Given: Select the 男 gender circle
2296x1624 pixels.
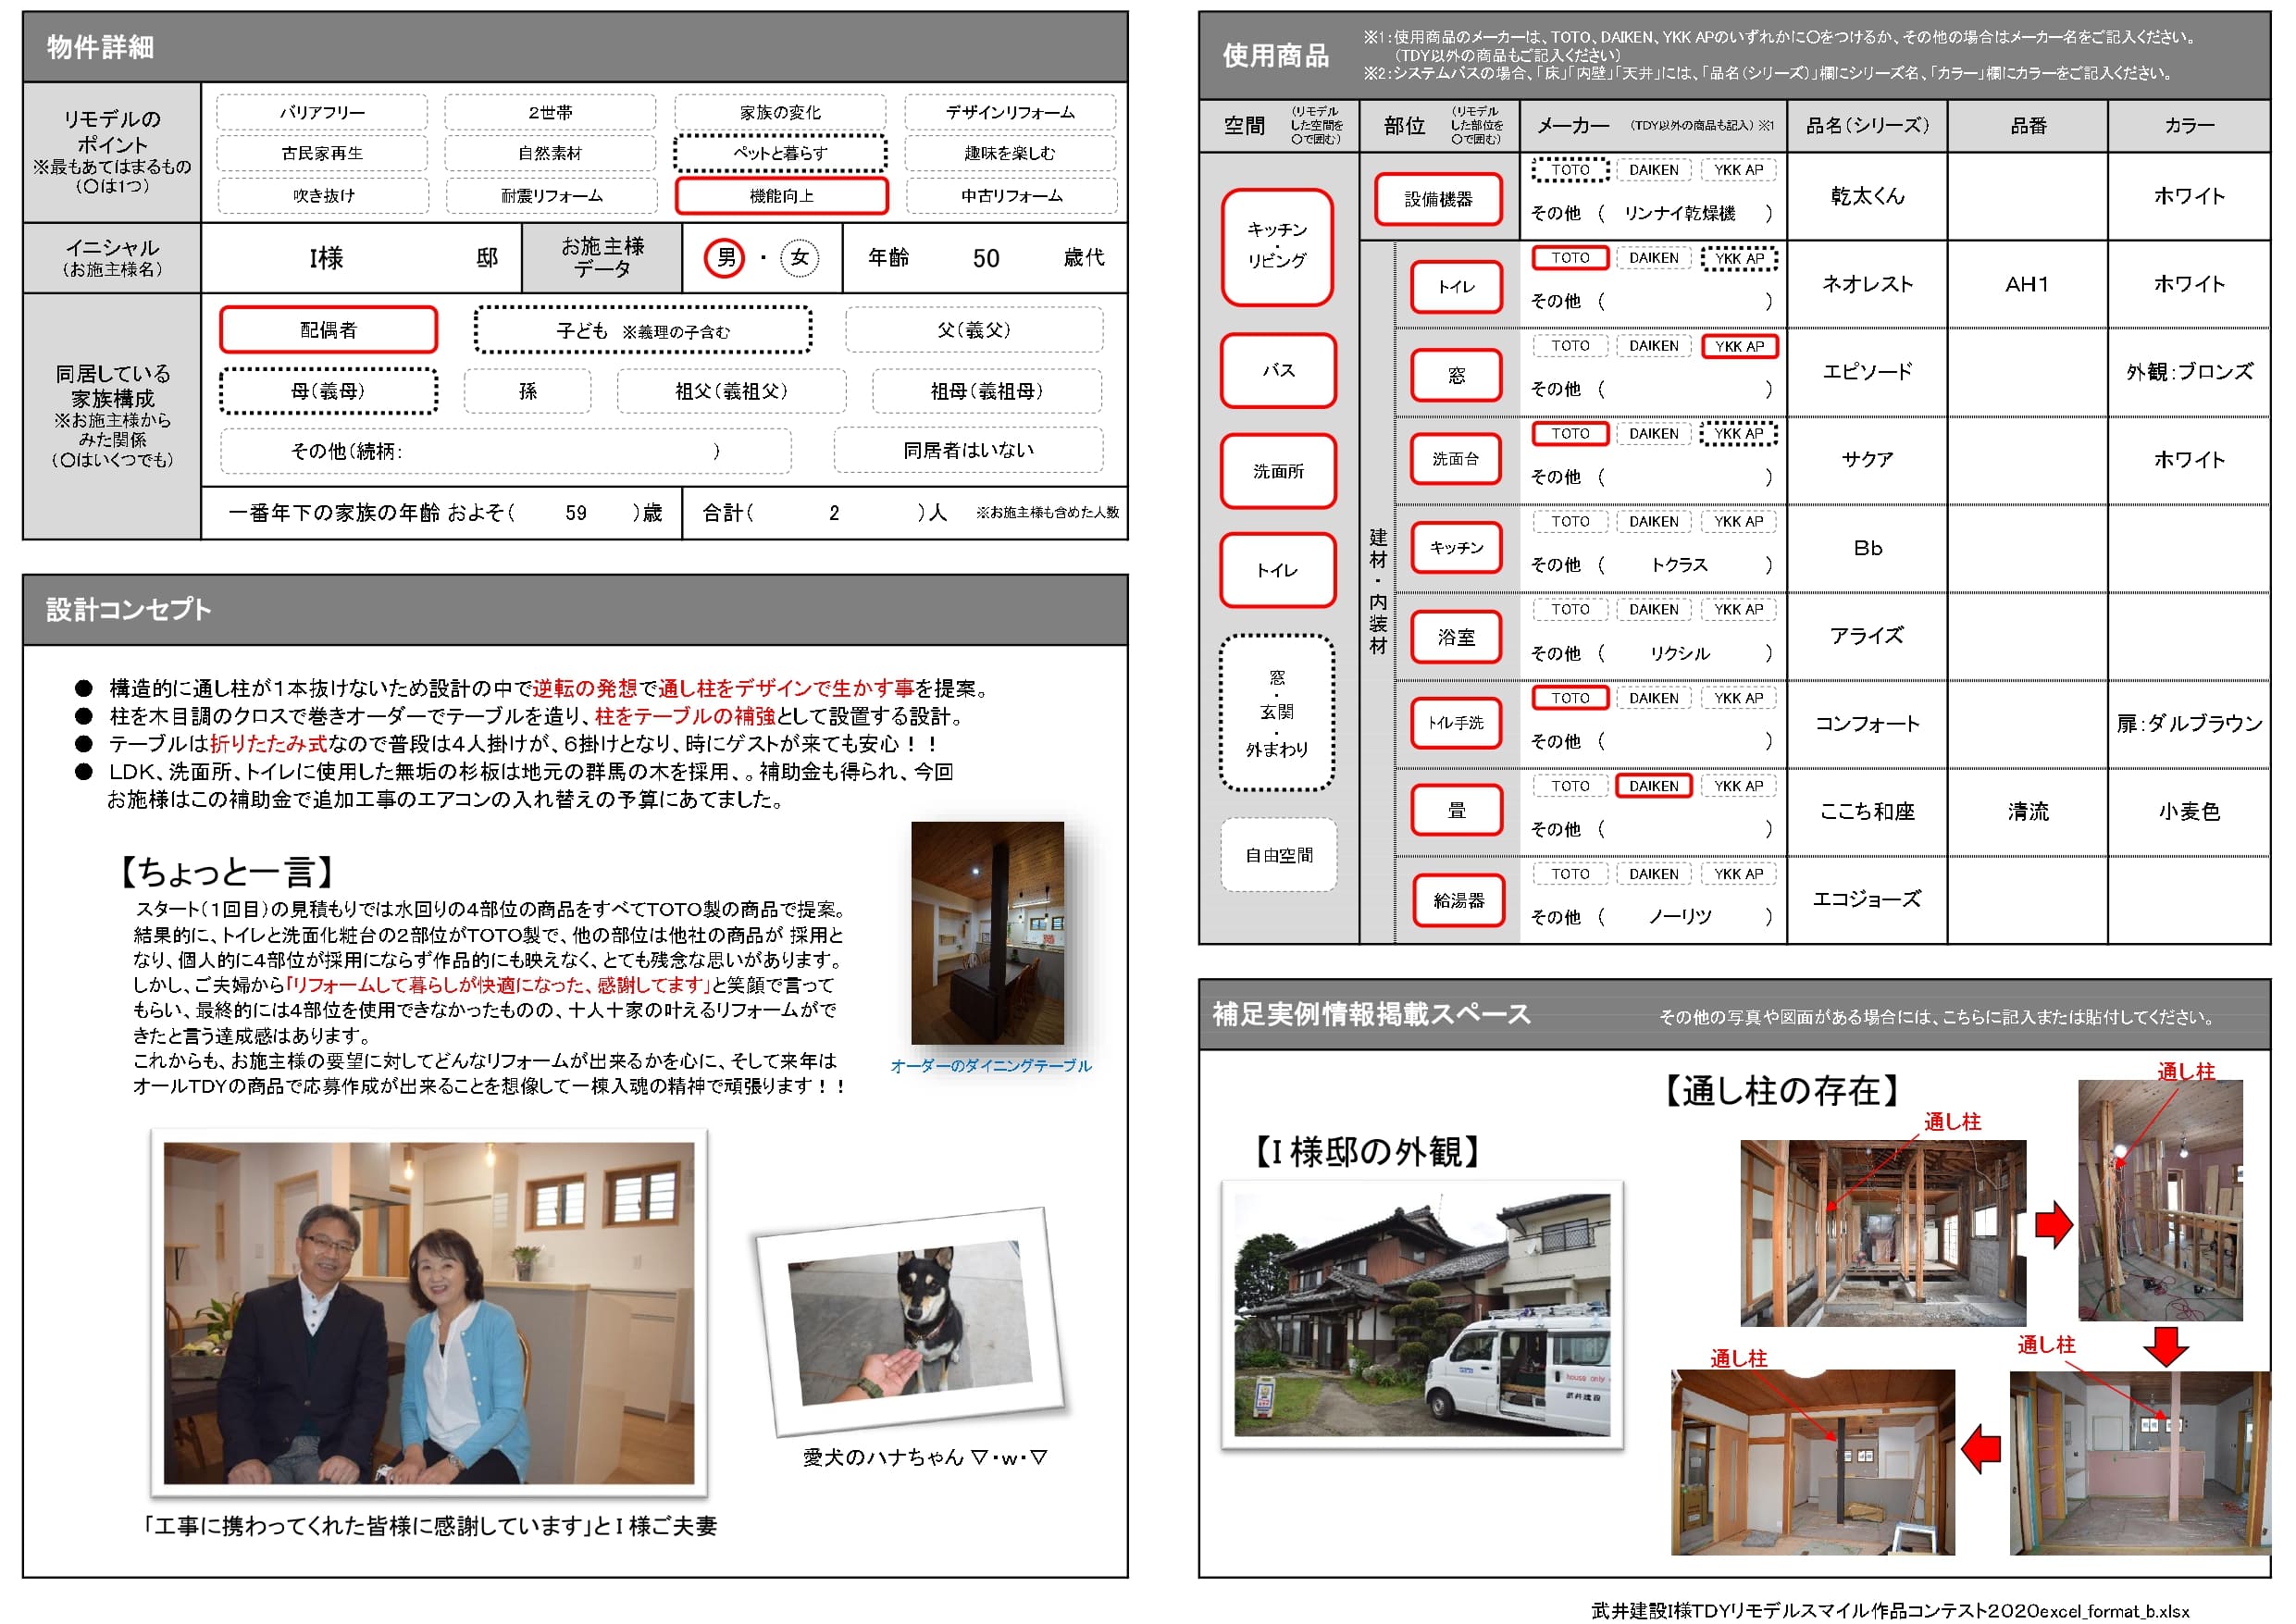Looking at the screenshot, I should (725, 258).
